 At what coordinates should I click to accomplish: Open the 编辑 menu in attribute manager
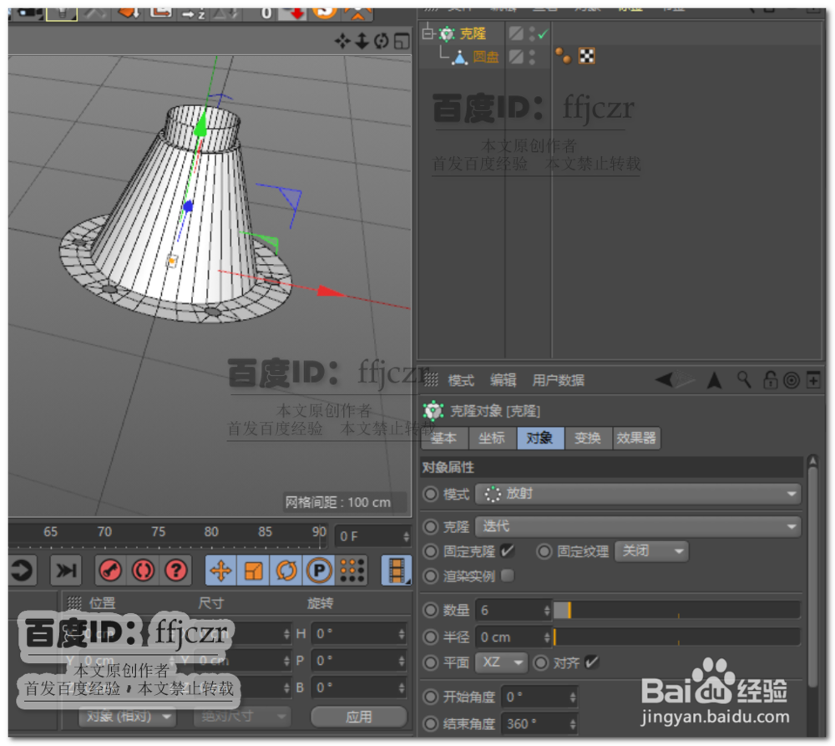504,380
